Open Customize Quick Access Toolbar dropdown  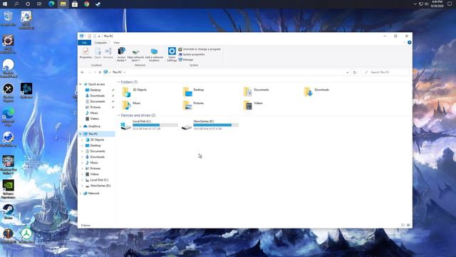pyautogui.click(x=99, y=36)
